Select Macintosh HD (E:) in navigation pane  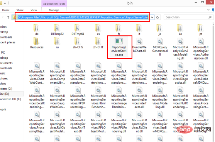pos(11,99)
